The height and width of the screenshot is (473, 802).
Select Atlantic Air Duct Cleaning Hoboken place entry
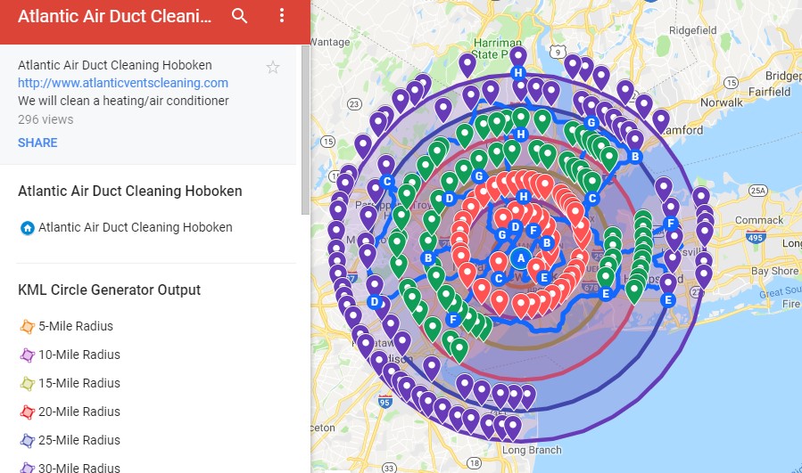(135, 227)
